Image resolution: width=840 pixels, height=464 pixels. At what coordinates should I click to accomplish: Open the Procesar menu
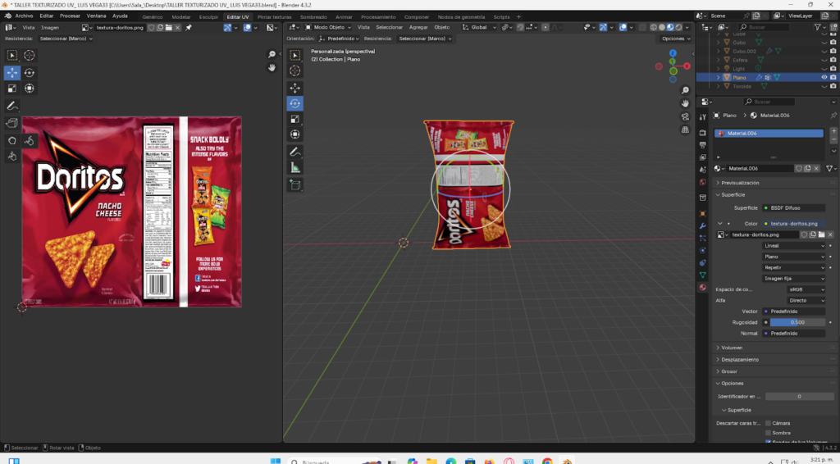coord(70,16)
